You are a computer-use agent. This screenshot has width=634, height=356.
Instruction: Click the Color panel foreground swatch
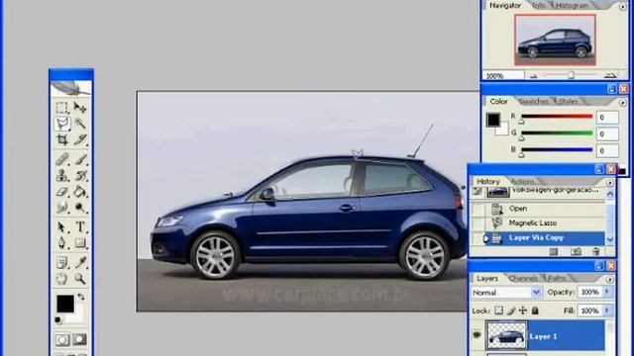click(x=493, y=119)
